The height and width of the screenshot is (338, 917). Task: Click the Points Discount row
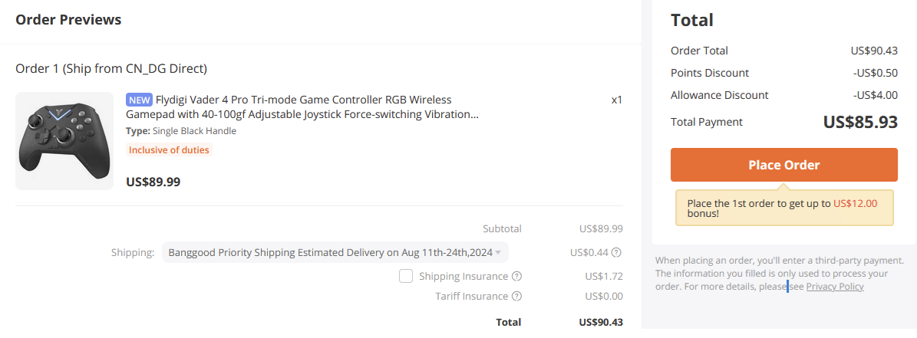[783, 73]
